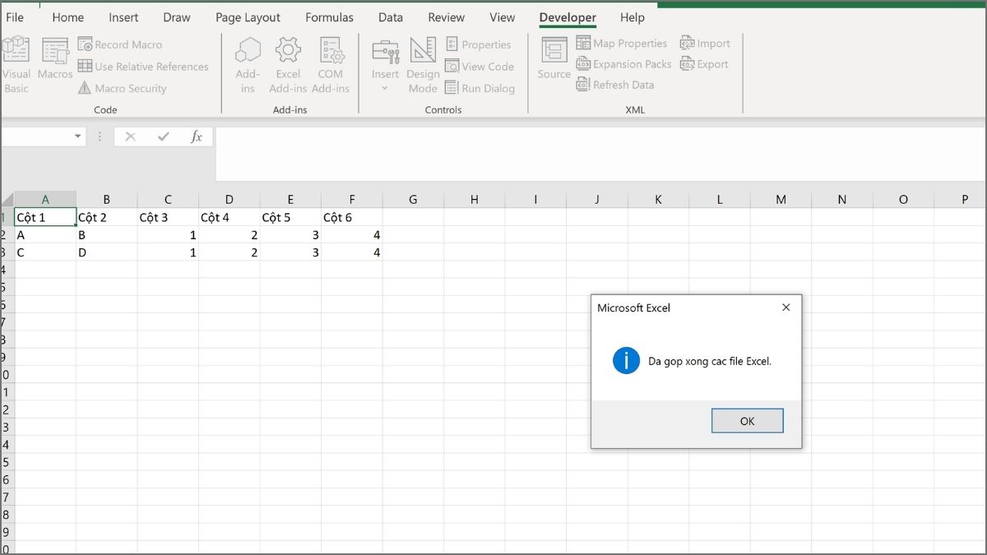
Task: Select column G header
Action: click(x=413, y=199)
